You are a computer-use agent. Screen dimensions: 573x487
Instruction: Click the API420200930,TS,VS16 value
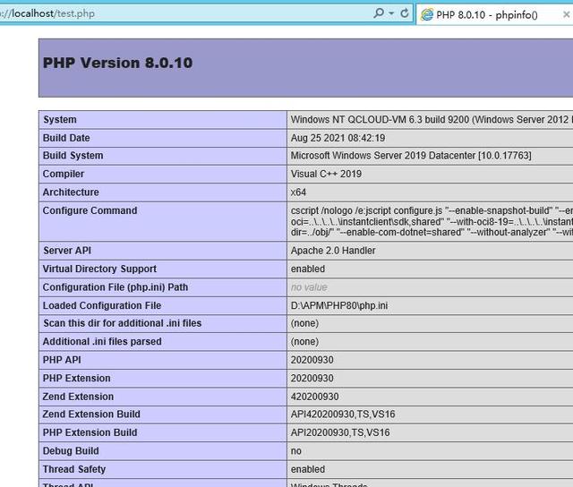click(343, 414)
